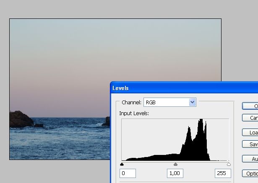Screen dimensions: 258x183
Task: Apply Auto levels with the Auto button
Action: (x=250, y=159)
